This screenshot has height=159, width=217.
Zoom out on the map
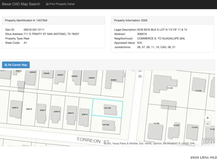(208, 124)
